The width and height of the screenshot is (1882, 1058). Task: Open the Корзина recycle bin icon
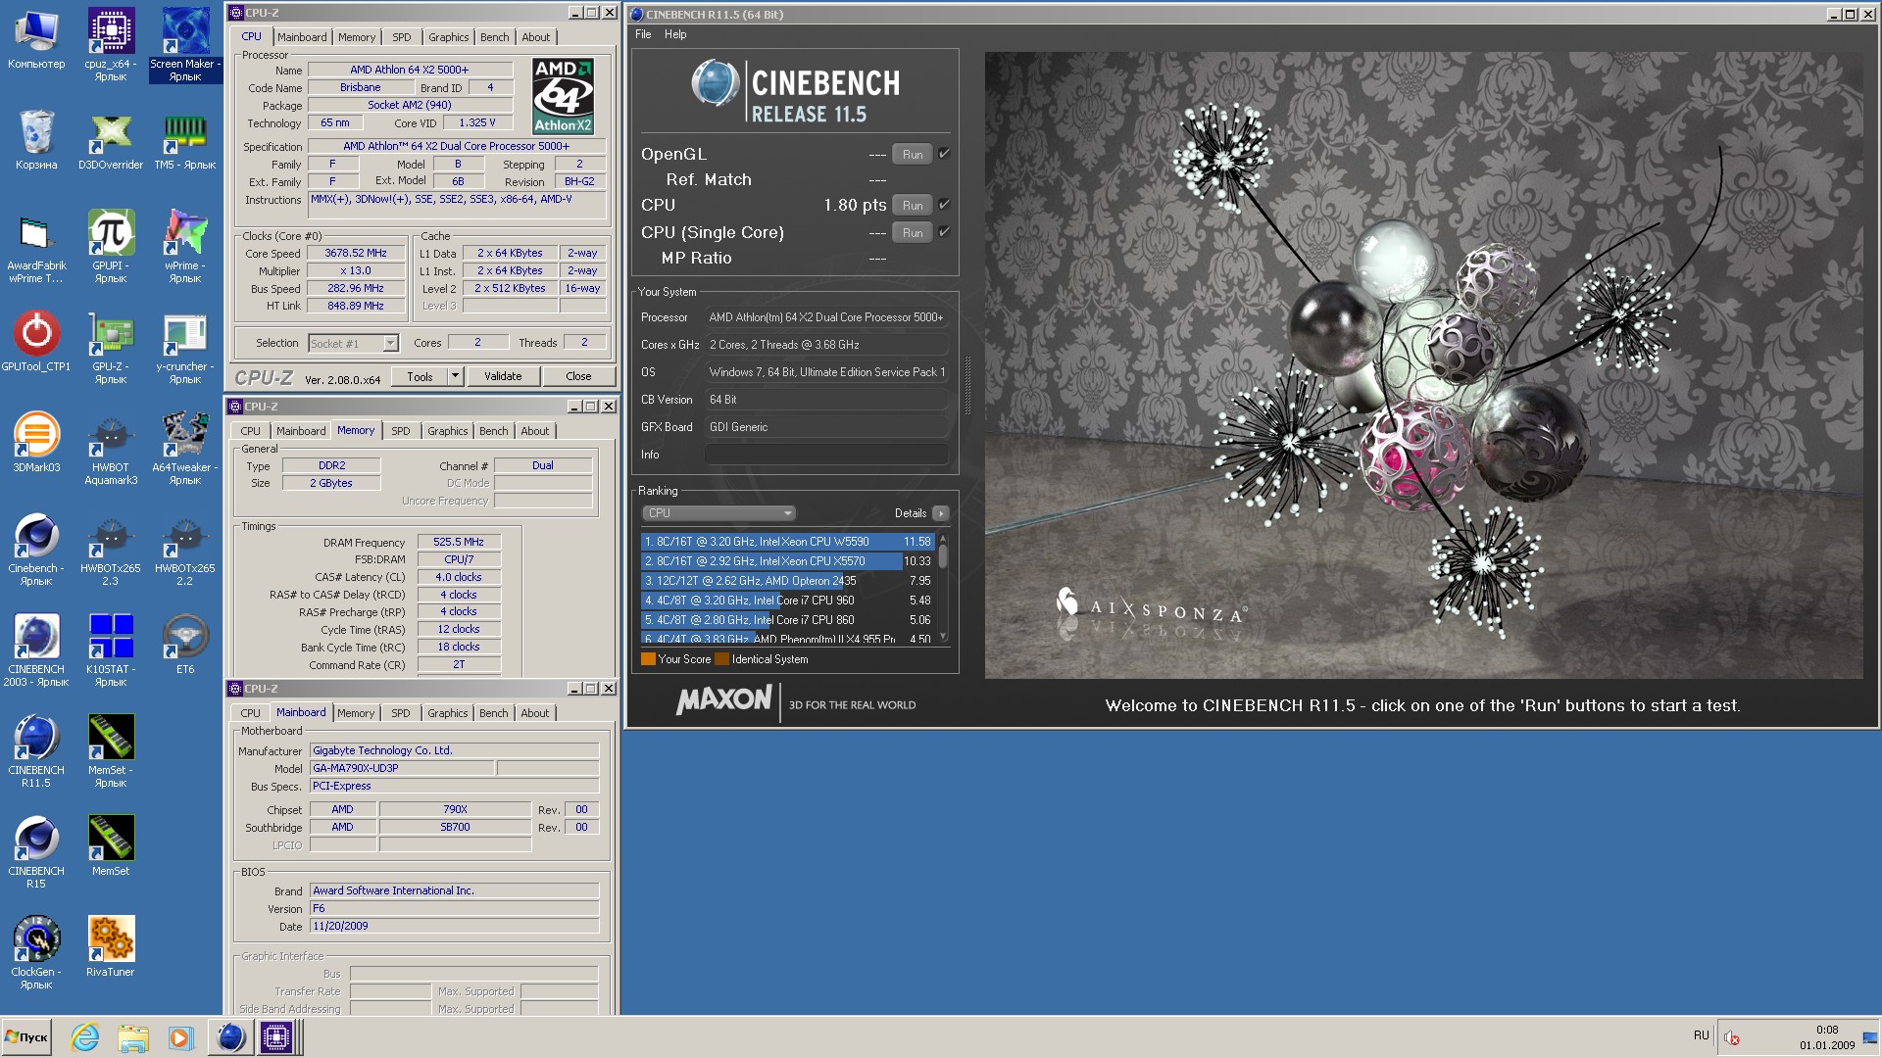tap(36, 140)
